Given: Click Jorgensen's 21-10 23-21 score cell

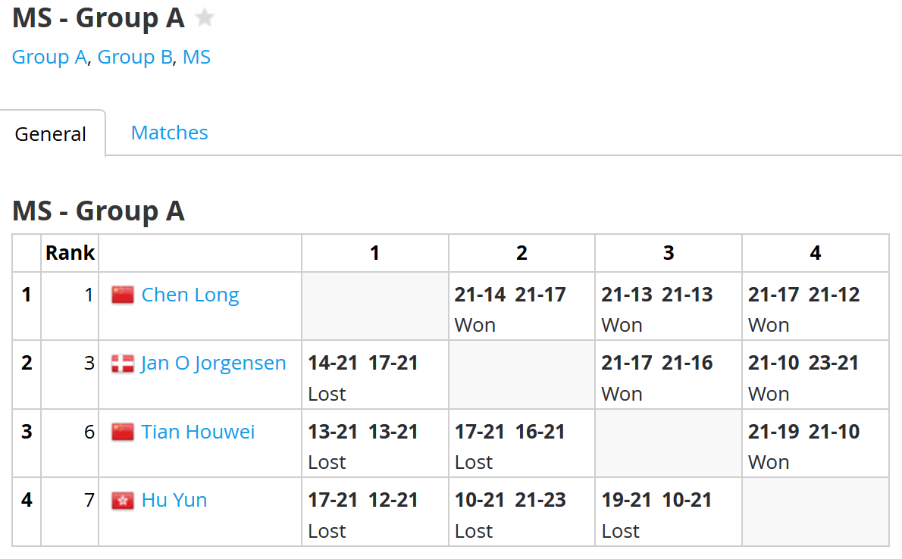Looking at the screenshot, I should [816, 374].
